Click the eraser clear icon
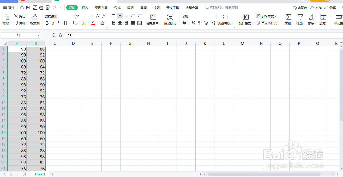This screenshot has height=177, width=343. click(102, 23)
